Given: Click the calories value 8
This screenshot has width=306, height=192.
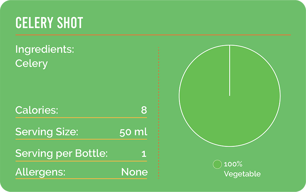Looking at the screenshot, I should tap(144, 110).
